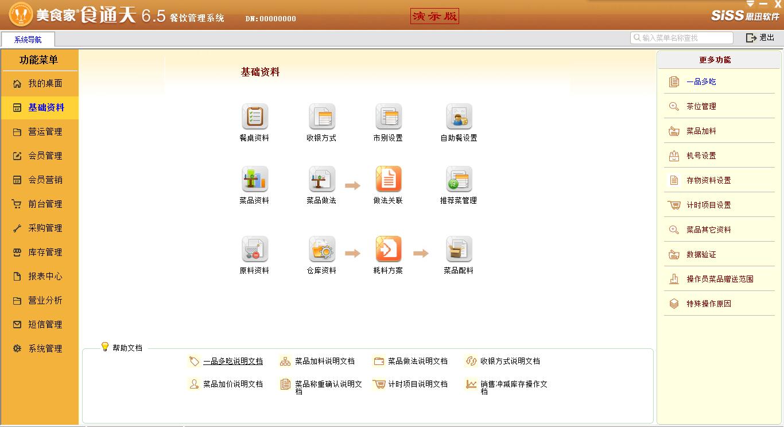Open the 菜品做法说明文档 help link

click(x=418, y=362)
